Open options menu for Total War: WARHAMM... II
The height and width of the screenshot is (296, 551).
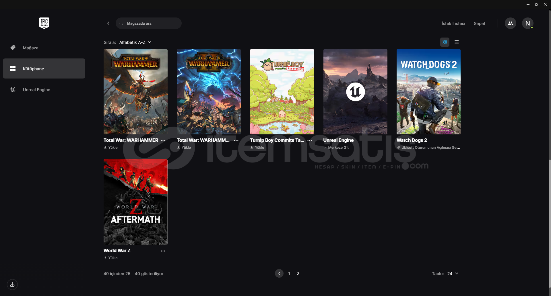click(x=236, y=141)
